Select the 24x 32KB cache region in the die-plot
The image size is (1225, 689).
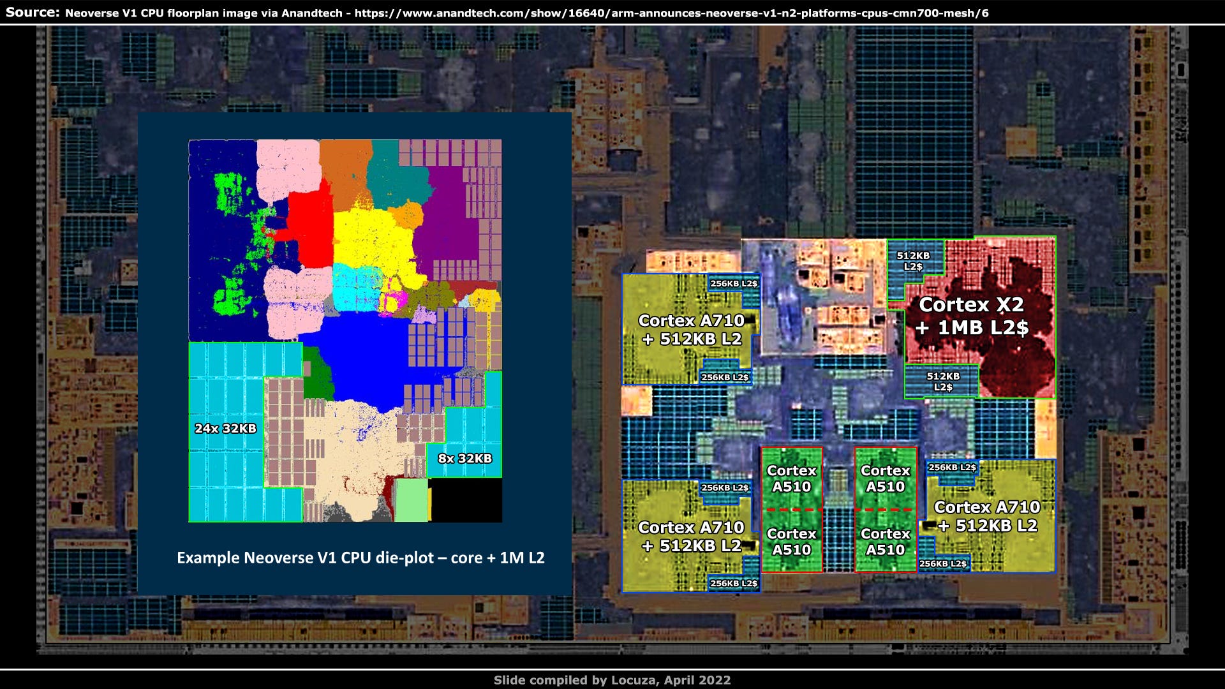pos(225,429)
